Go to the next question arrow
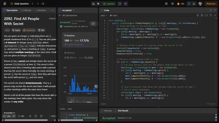This screenshot has height=123, width=219. (38, 4)
